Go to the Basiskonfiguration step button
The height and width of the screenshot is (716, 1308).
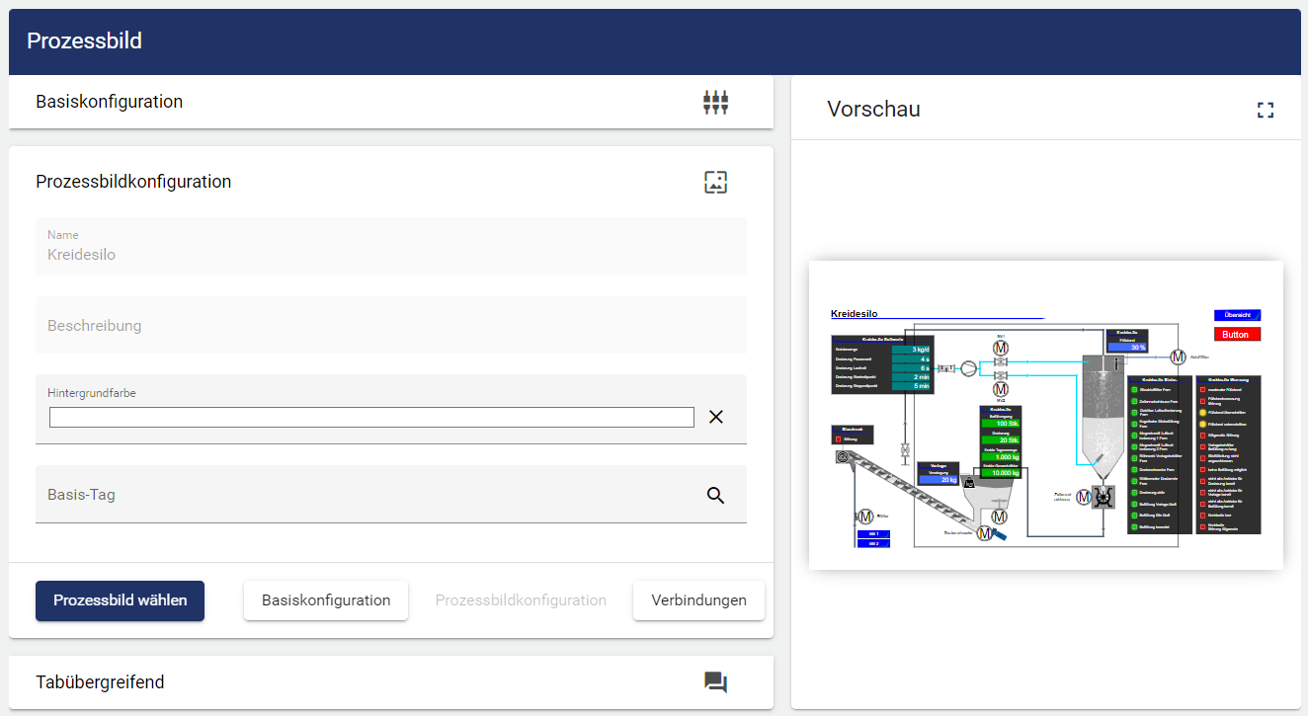pyautogui.click(x=325, y=600)
